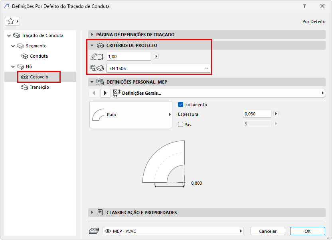
Task: Click the Definições Personal. MEP panel icon
Action: click(100, 82)
